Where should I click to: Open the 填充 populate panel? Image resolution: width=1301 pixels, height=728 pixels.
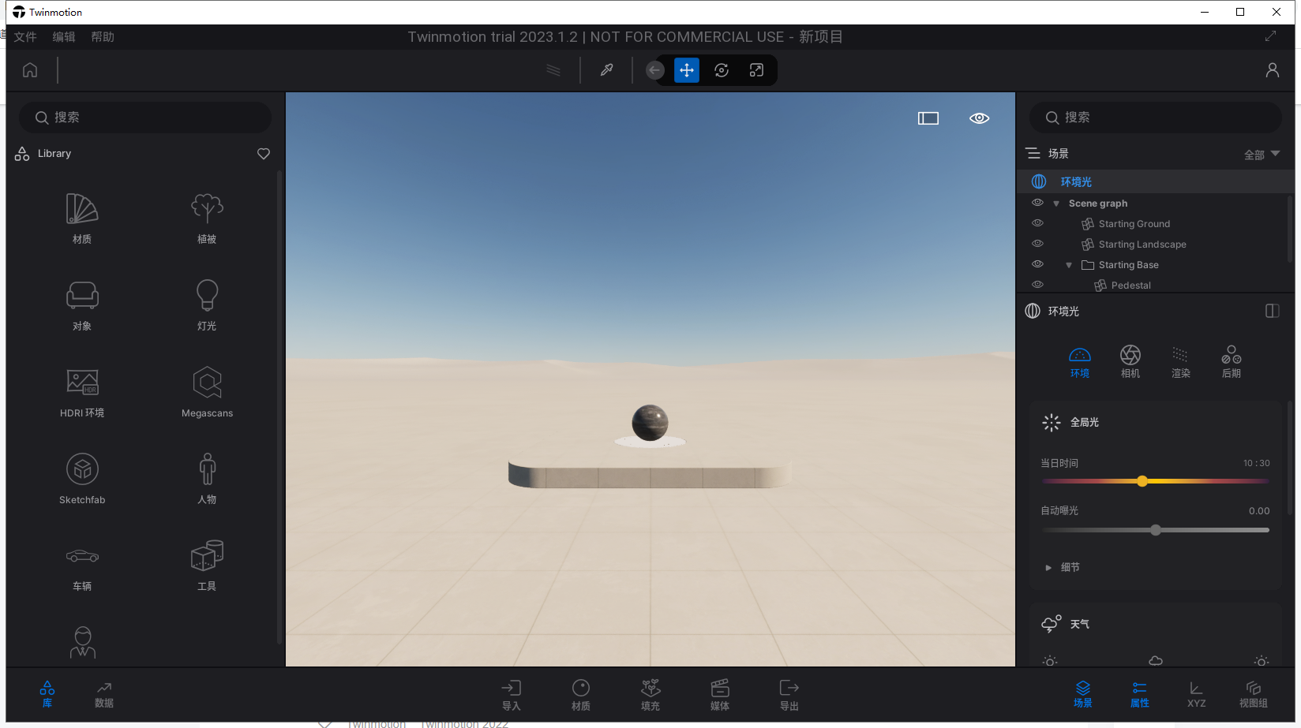(650, 696)
